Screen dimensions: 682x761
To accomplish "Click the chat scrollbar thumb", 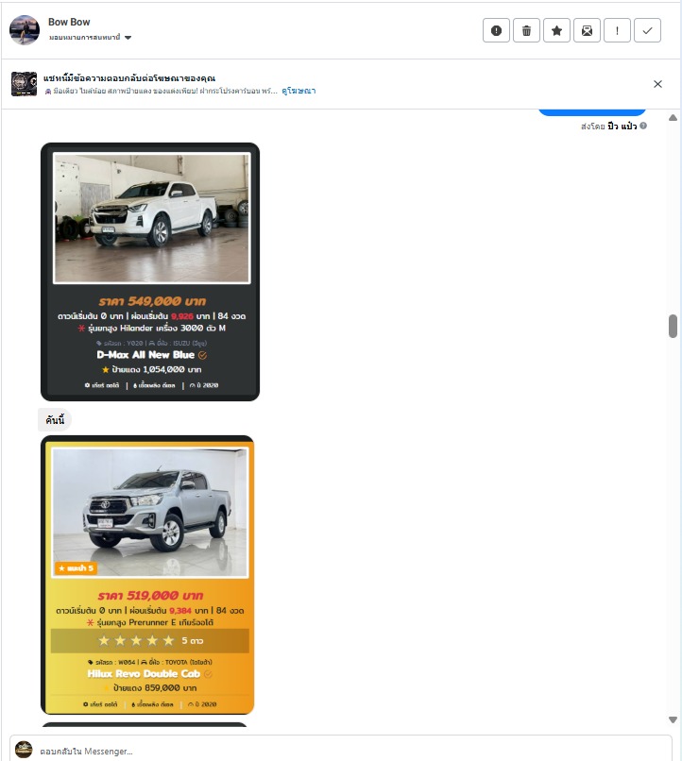I will [673, 326].
